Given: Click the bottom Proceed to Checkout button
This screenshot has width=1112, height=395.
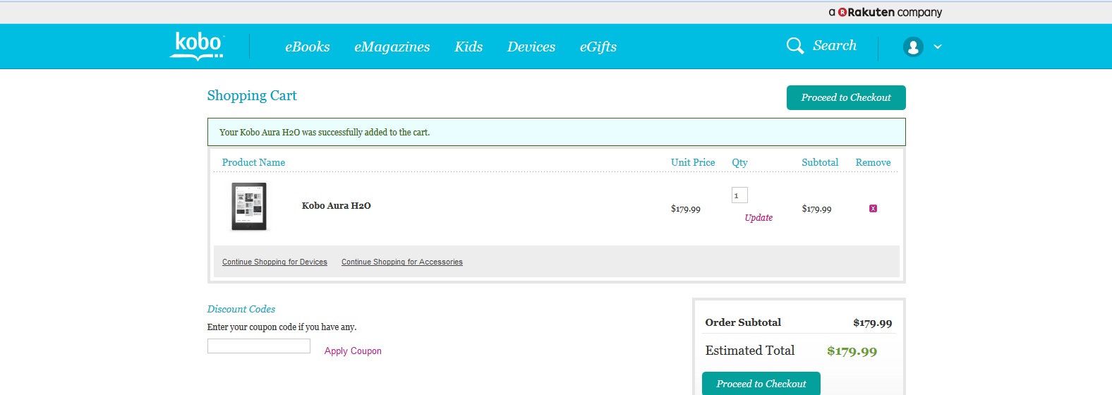Looking at the screenshot, I should click(761, 384).
